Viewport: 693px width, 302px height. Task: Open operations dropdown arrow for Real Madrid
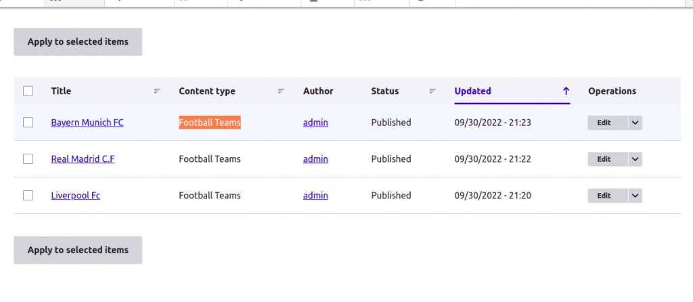coord(635,159)
